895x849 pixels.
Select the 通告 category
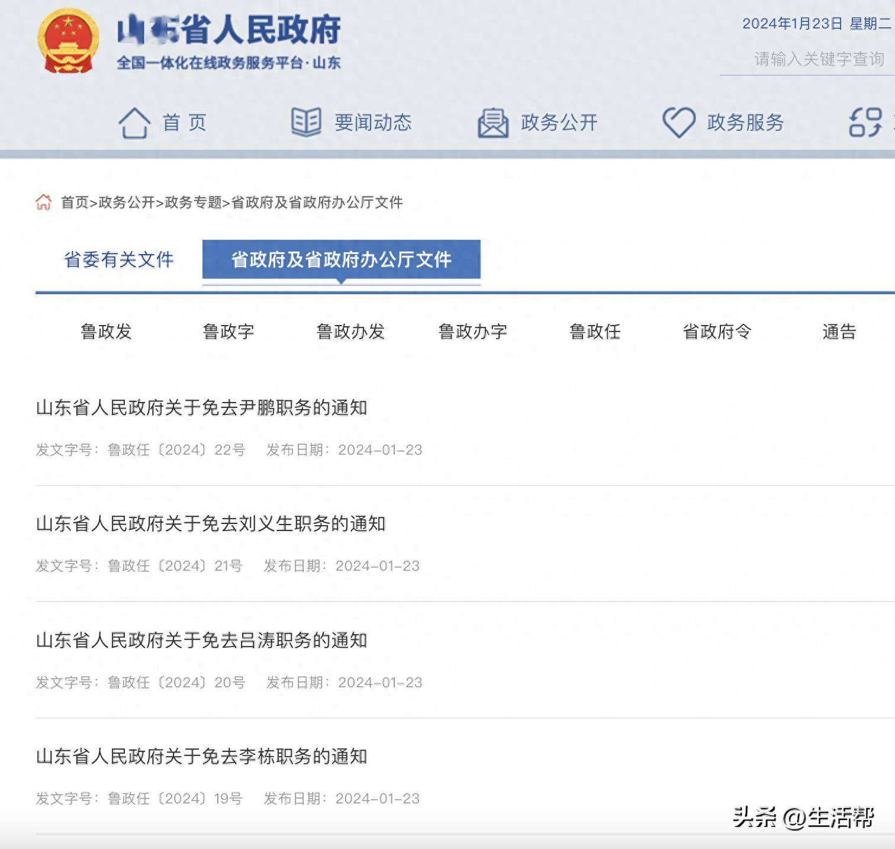tap(838, 332)
